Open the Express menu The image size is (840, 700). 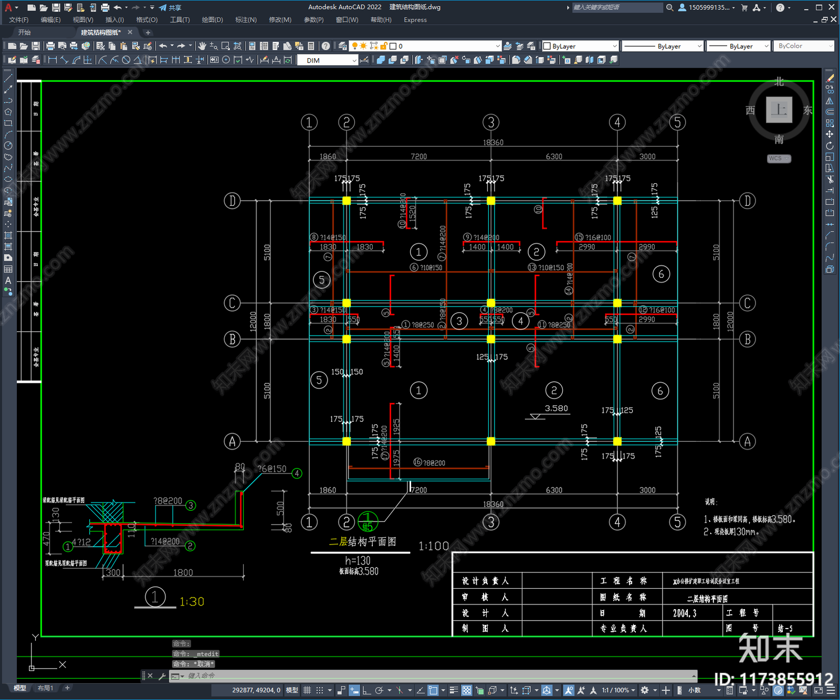click(415, 20)
